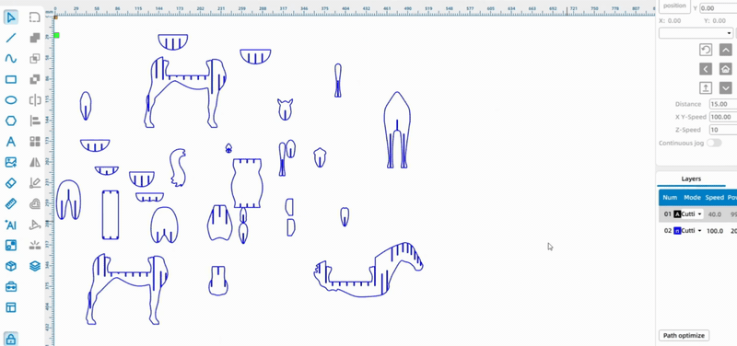Select the arrow selection tool
This screenshot has height=346, width=737.
[11, 17]
